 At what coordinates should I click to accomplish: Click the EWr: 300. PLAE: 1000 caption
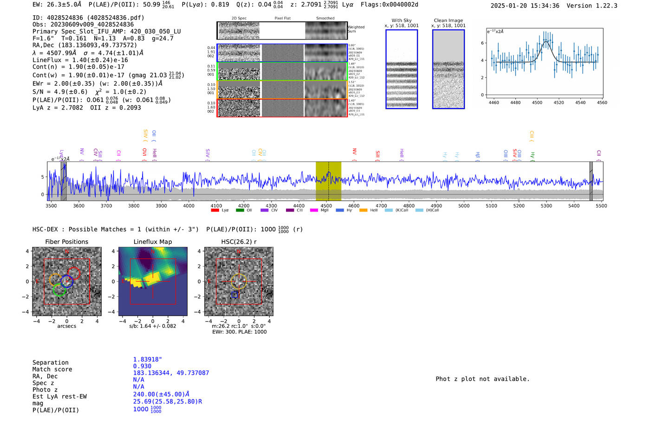tap(240, 332)
